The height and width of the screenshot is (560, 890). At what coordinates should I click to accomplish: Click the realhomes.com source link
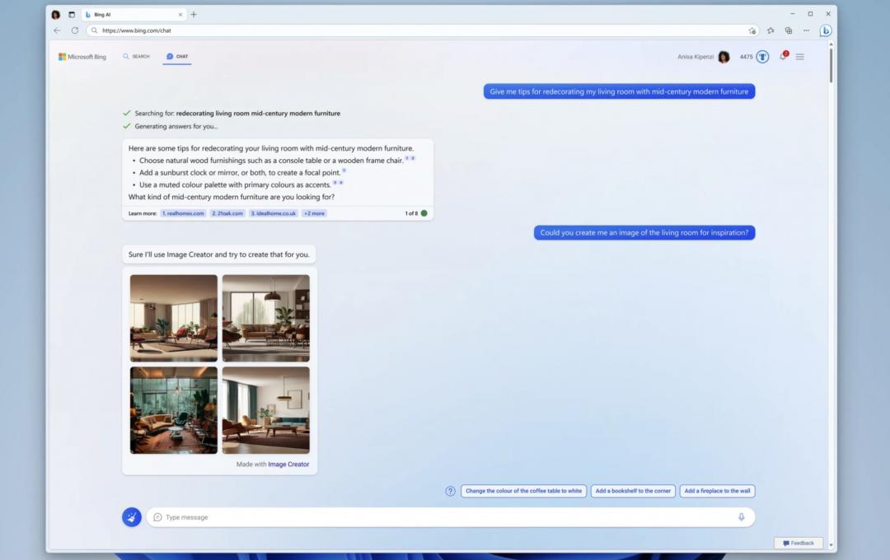click(x=183, y=213)
